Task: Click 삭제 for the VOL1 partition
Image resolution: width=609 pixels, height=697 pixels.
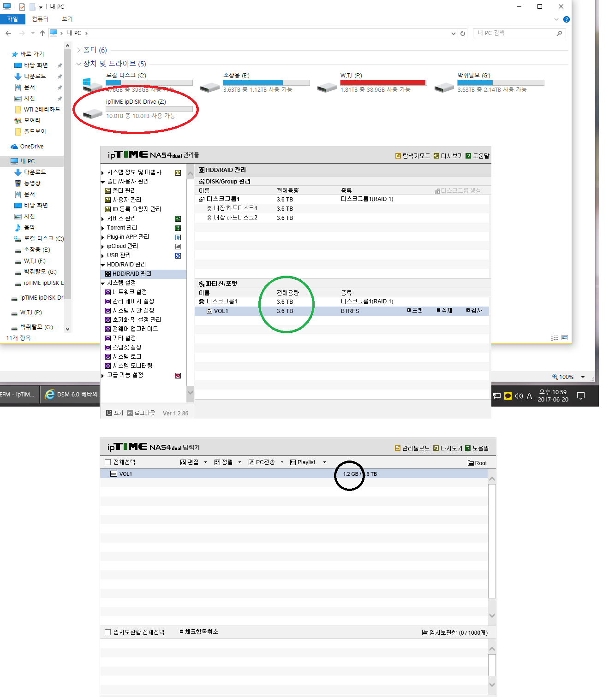Action: [444, 311]
